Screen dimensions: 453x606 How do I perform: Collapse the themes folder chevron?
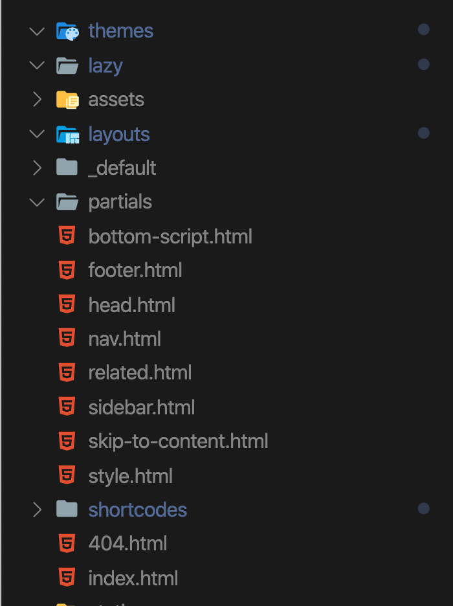[x=37, y=31]
